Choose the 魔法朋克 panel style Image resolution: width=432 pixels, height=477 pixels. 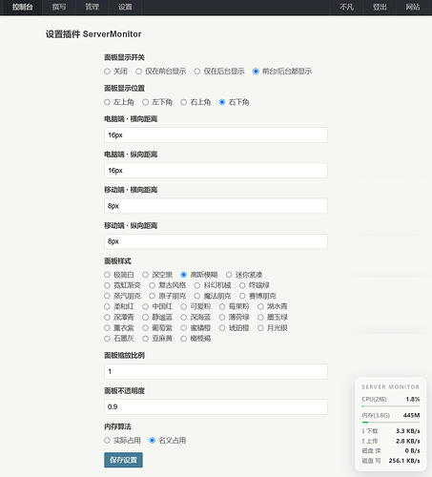point(197,296)
